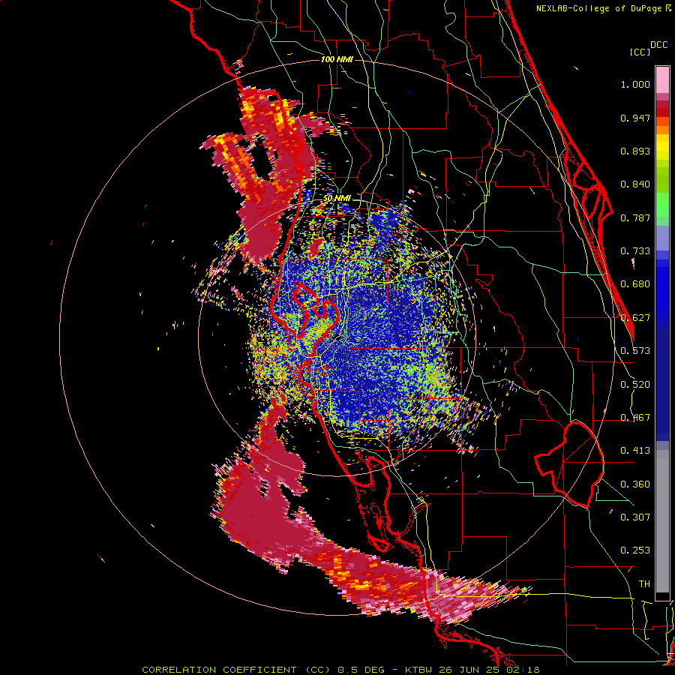
Task: Pick the black TH swatch at color bar bottom
Action: click(x=662, y=595)
